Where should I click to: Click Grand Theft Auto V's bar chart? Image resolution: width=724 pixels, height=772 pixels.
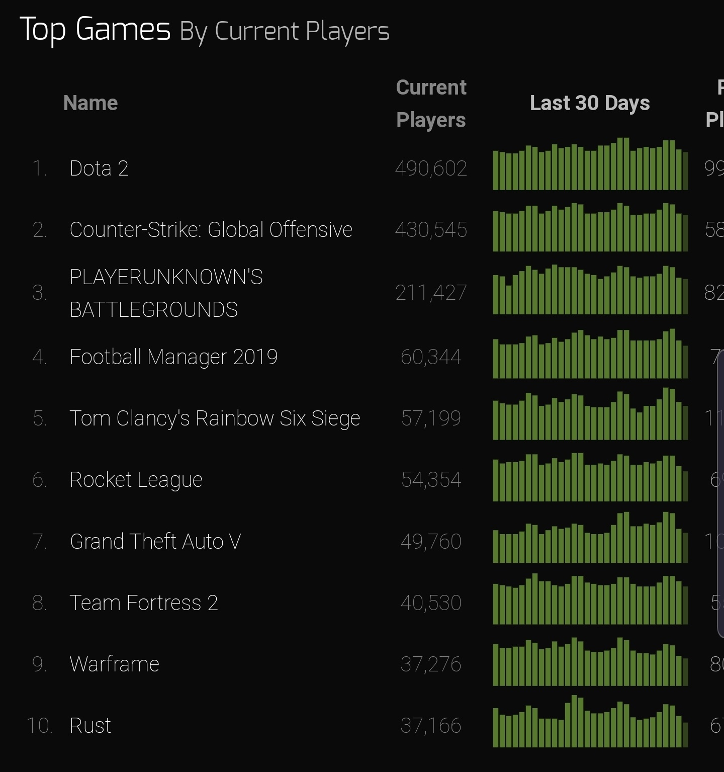(x=590, y=537)
